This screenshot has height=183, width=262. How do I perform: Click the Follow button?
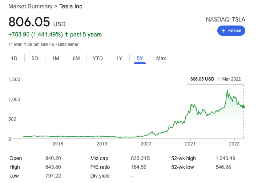click(x=231, y=31)
